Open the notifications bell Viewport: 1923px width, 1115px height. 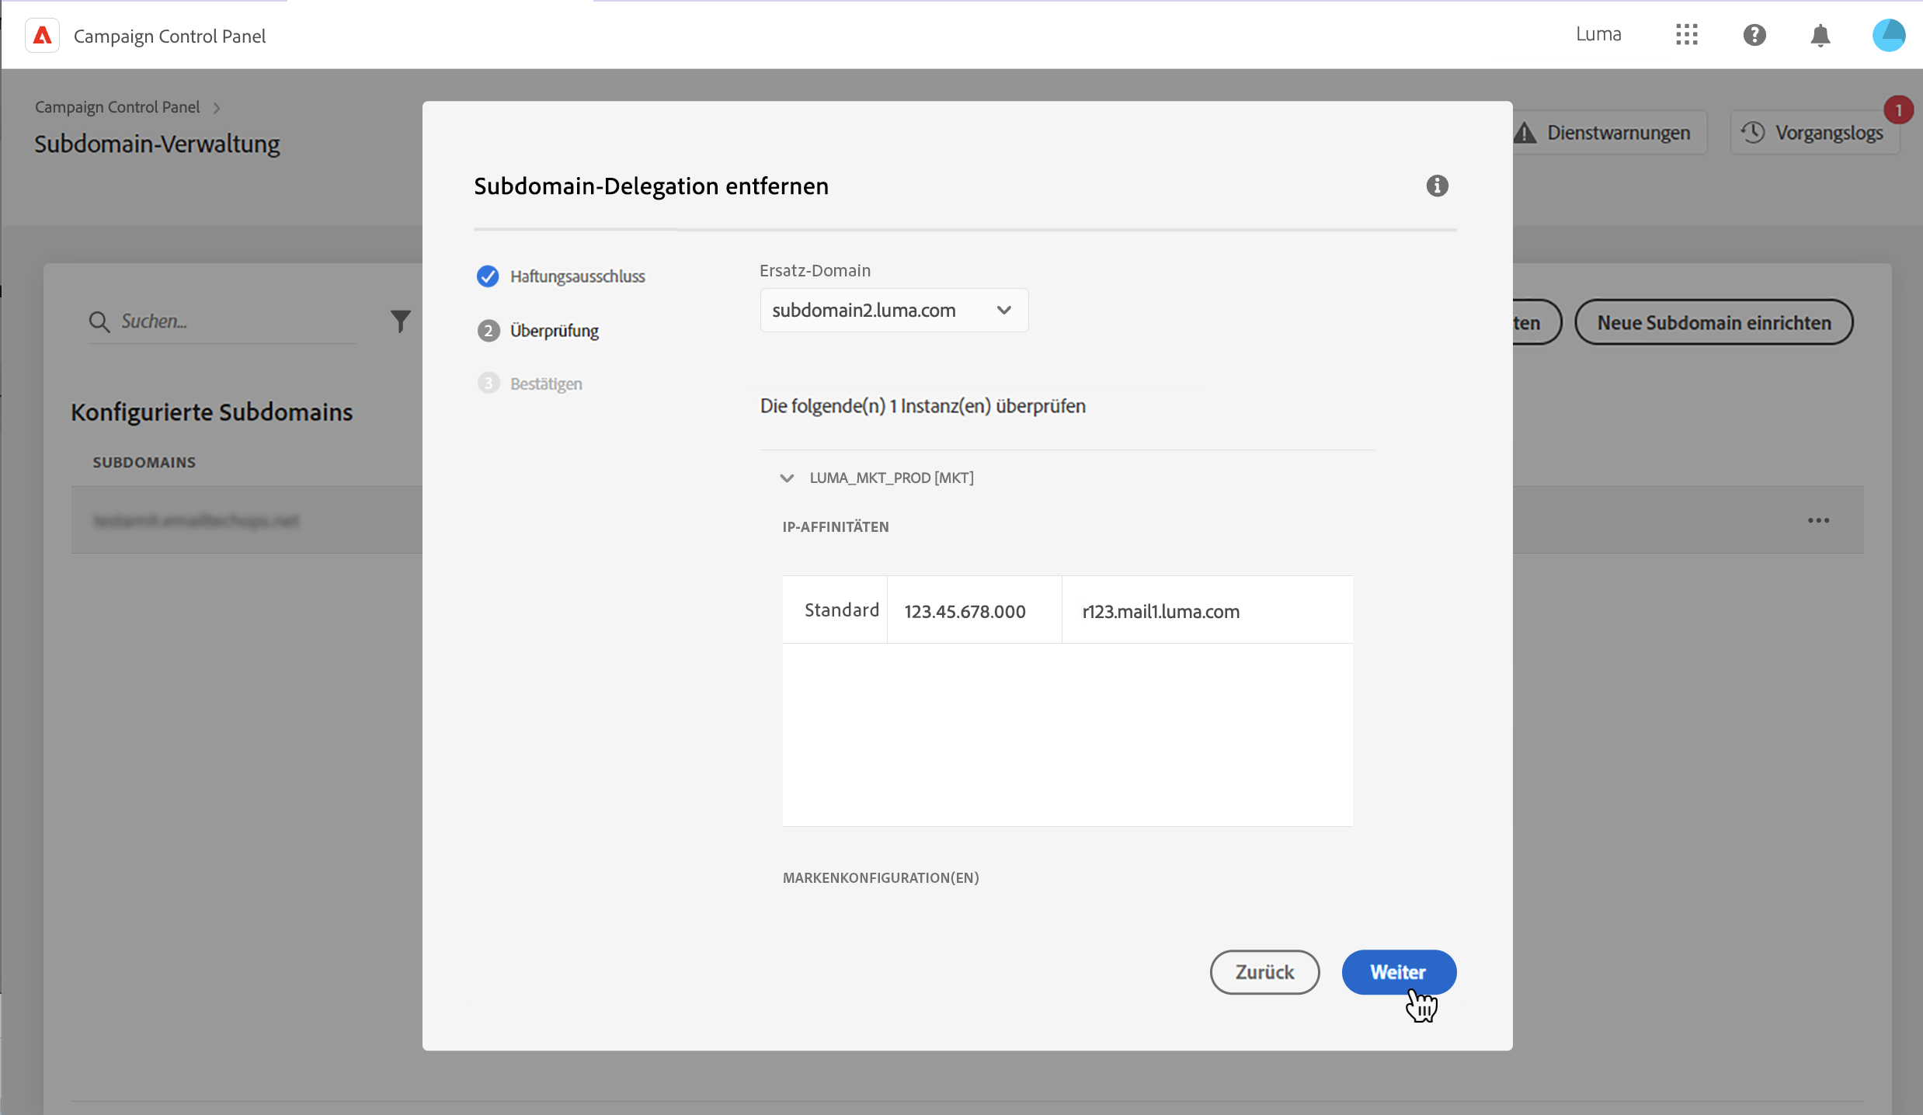[1820, 36]
